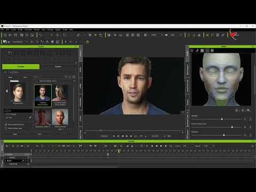Open the Render menu
This screenshot has height=192, width=256.
pyautogui.click(x=37, y=30)
